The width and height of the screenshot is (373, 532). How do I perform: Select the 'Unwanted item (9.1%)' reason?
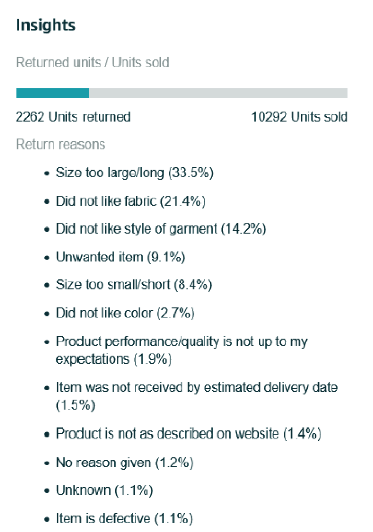pos(120,257)
